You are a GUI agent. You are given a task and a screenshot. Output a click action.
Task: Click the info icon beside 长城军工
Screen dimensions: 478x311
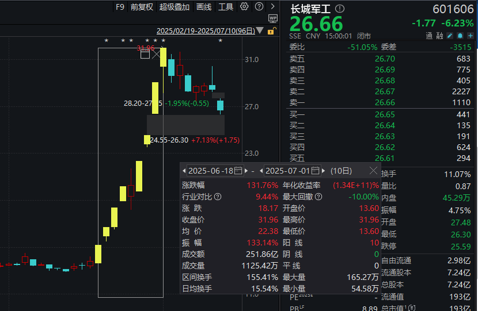coord(340,9)
